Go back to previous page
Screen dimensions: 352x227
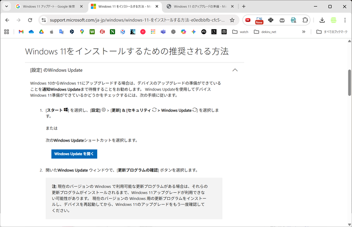[7, 20]
